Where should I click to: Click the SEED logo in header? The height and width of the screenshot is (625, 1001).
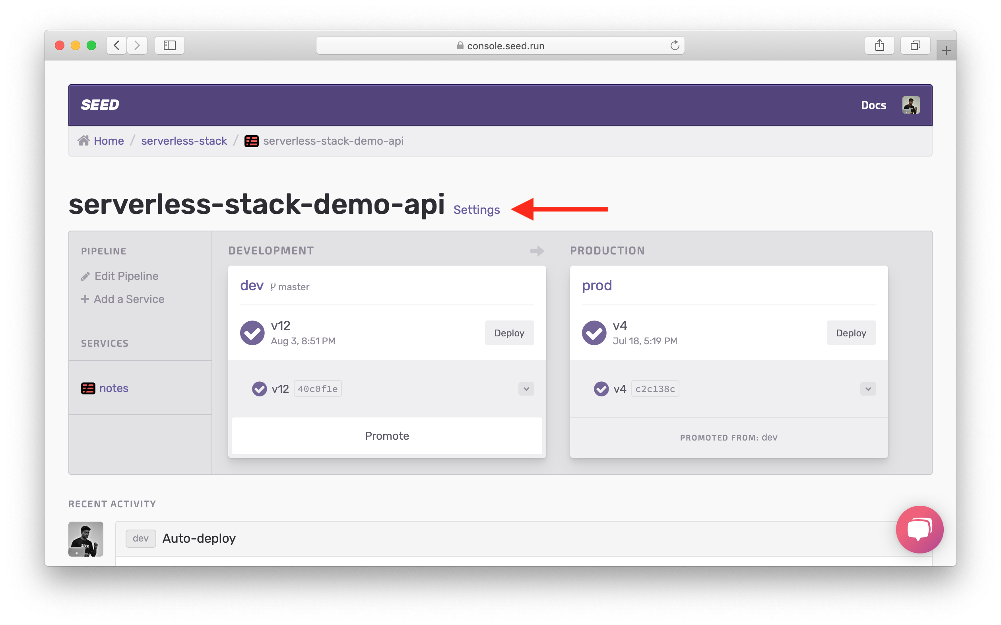[100, 105]
